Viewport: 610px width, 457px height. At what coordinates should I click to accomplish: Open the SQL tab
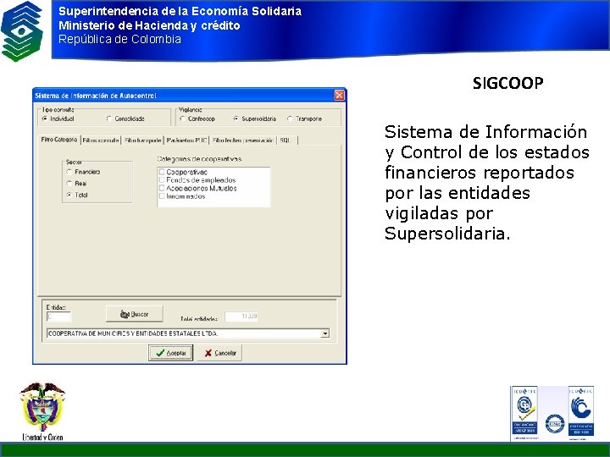(287, 140)
